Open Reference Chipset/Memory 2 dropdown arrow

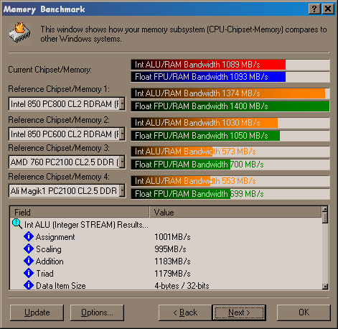pyautogui.click(x=122, y=134)
